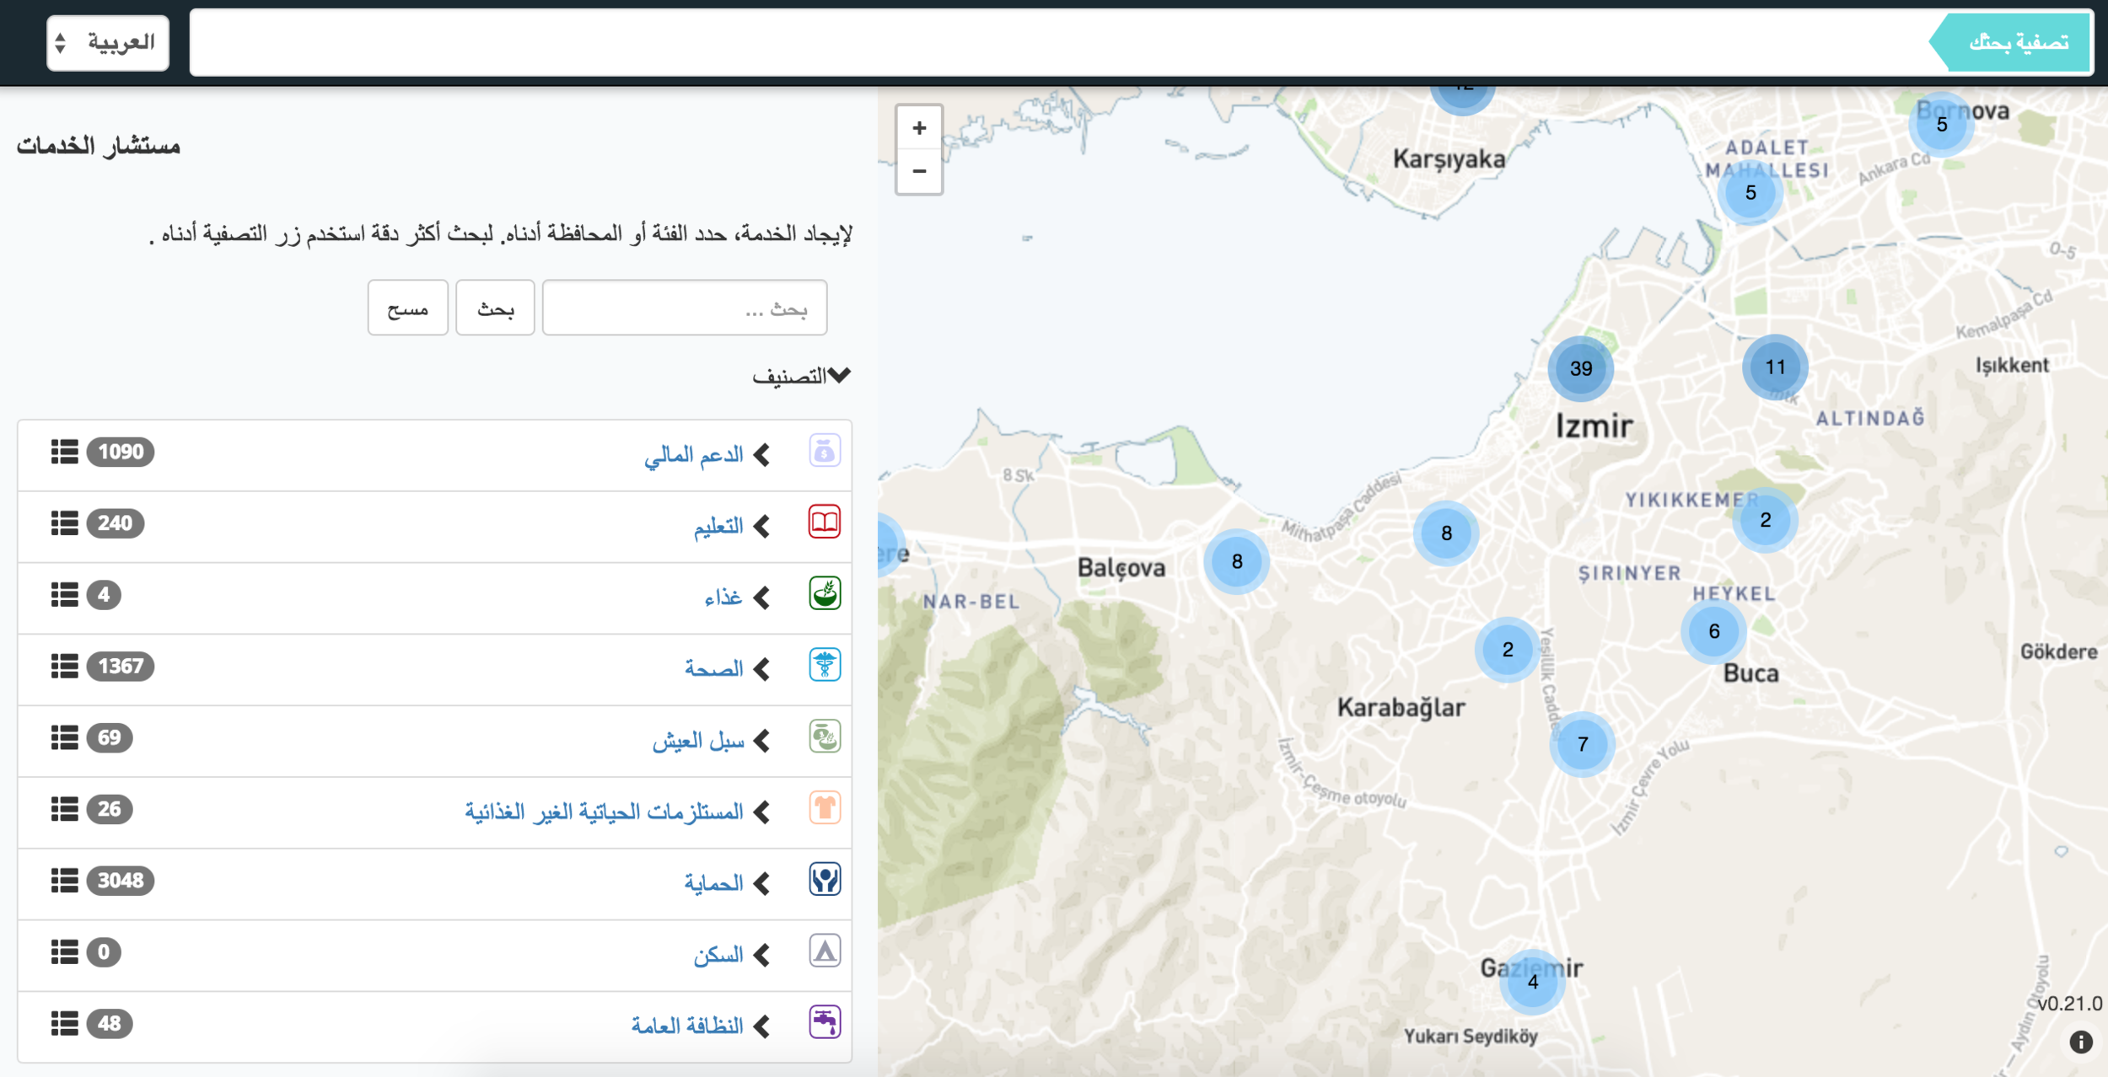Click the Financial Support category icon

[x=824, y=451]
